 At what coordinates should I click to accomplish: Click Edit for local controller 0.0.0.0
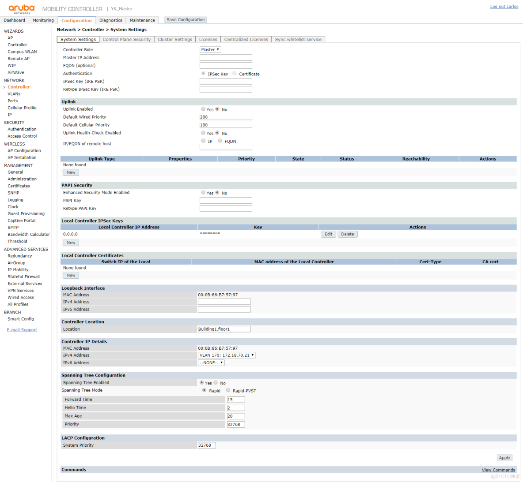[329, 235]
